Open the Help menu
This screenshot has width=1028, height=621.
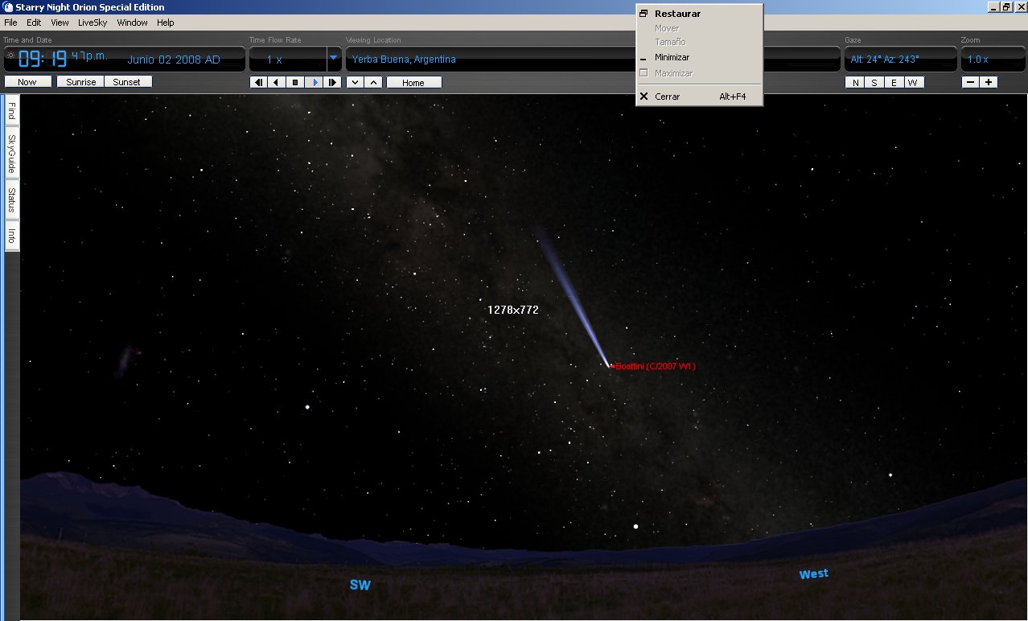[166, 23]
